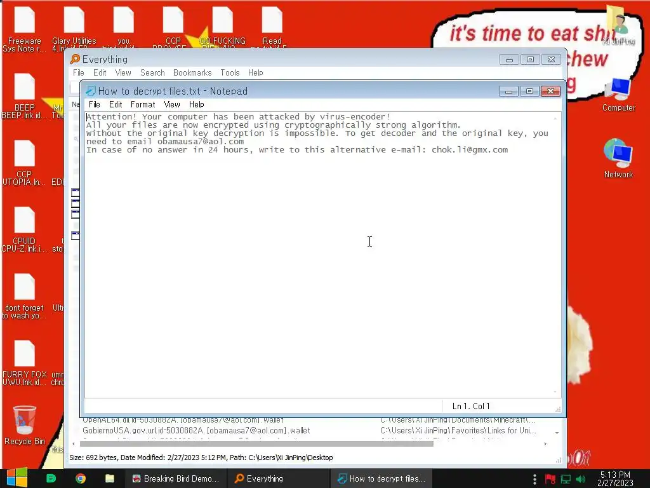Switch to Breaking Bird Demo taskbar window
The width and height of the screenshot is (650, 488).
point(176,478)
